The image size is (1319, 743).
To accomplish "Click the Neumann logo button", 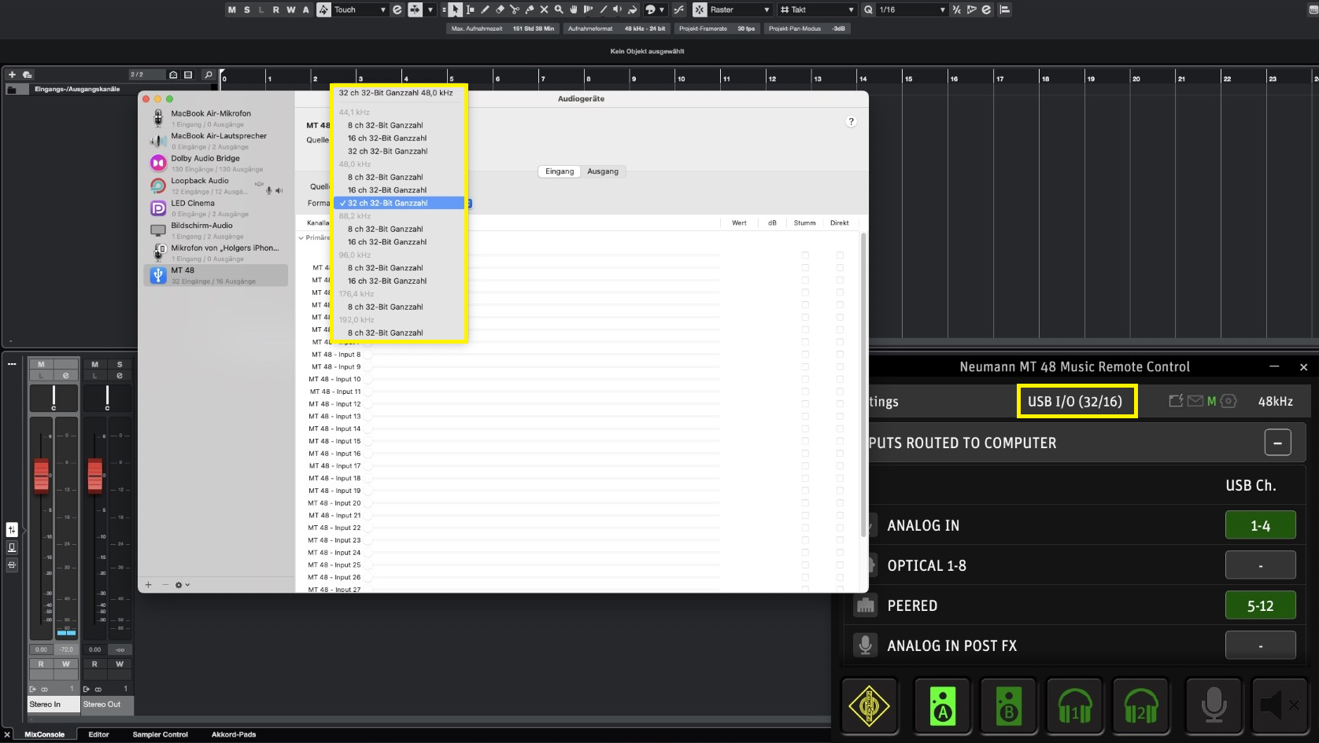I will pyautogui.click(x=869, y=705).
